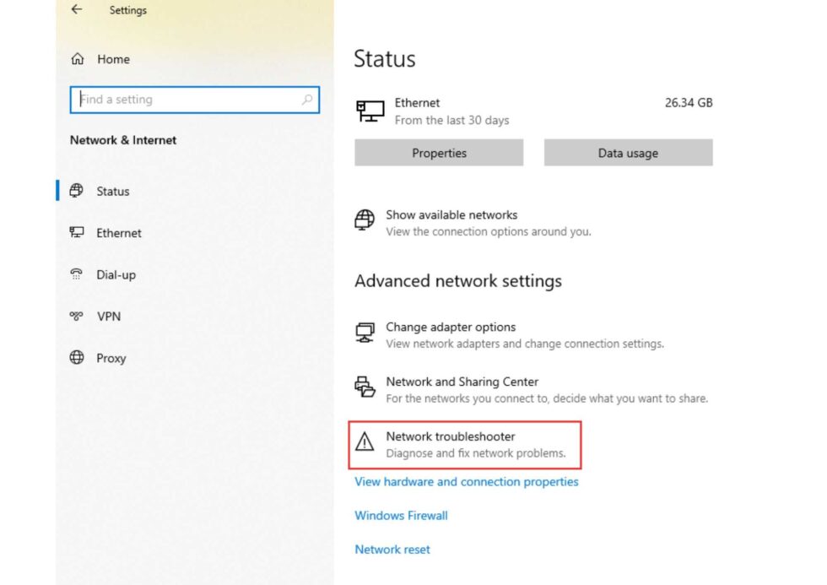Click the back arrow at top left
Screen dimensions: 827x585
click(x=76, y=9)
